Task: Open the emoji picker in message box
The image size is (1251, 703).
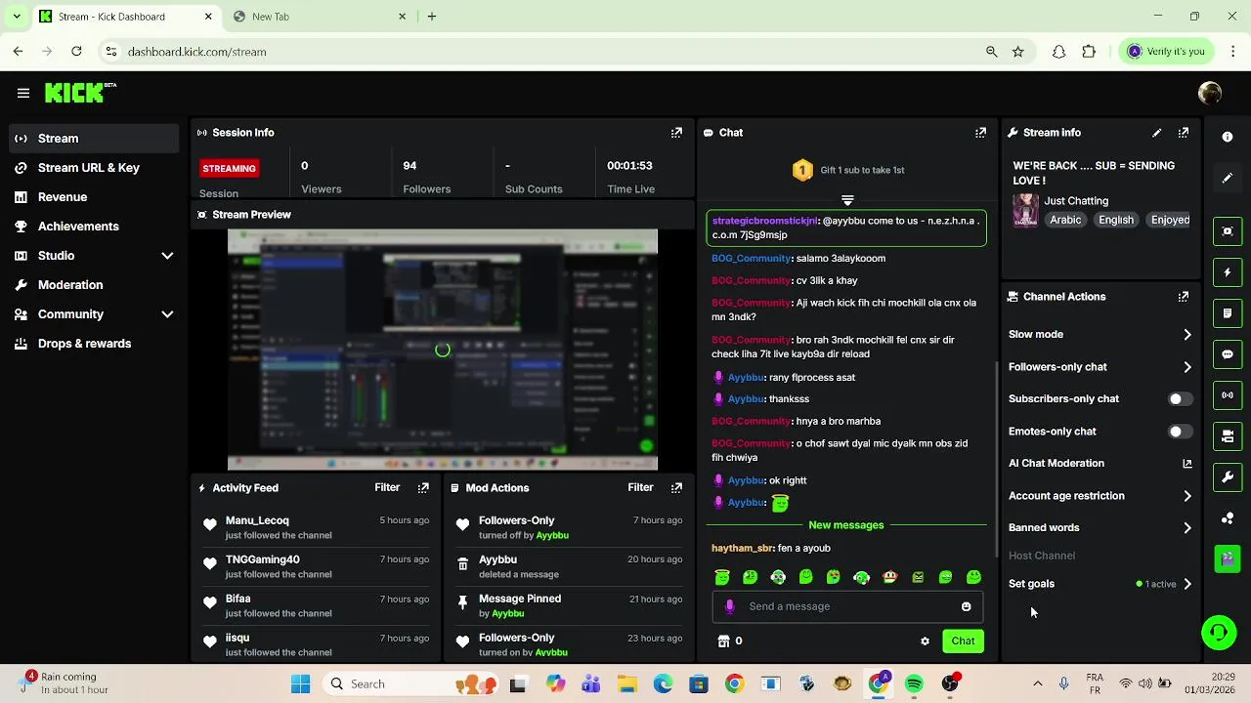Action: [966, 606]
